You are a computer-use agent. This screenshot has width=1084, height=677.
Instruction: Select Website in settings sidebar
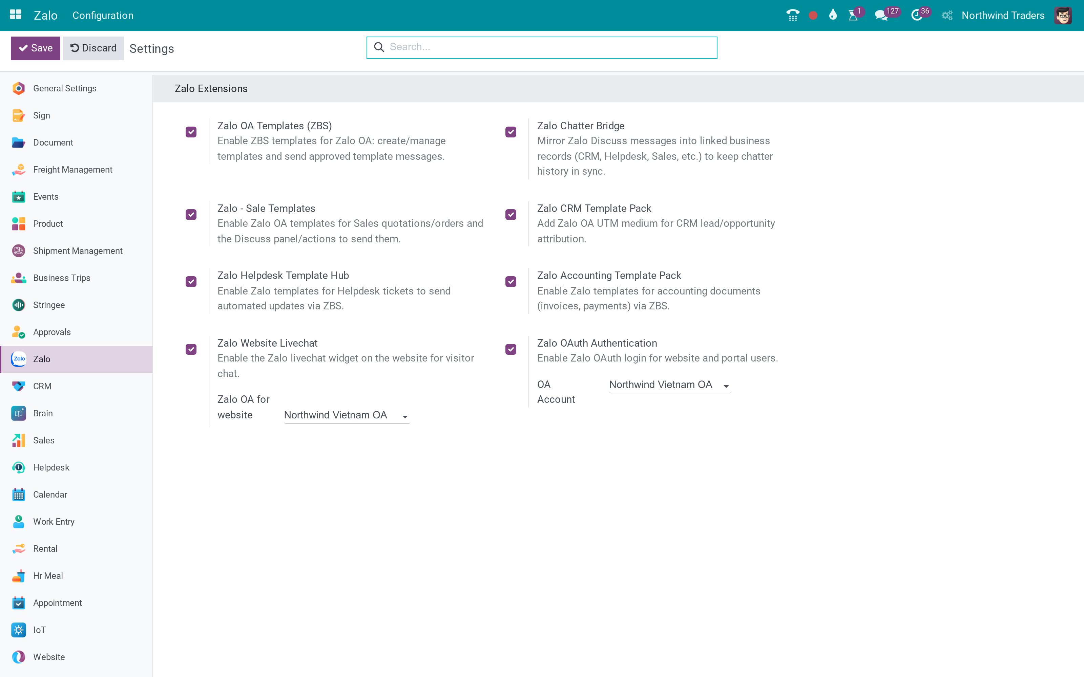click(77, 657)
